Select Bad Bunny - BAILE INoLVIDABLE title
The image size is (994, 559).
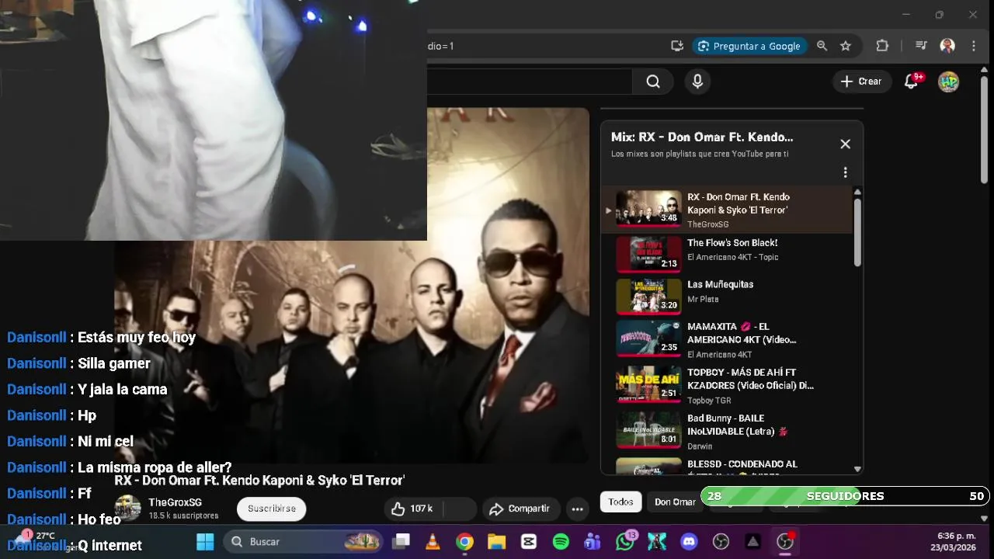click(x=739, y=425)
